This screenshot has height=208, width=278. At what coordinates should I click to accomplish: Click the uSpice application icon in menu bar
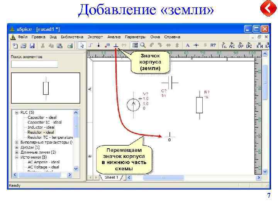pos(13,37)
